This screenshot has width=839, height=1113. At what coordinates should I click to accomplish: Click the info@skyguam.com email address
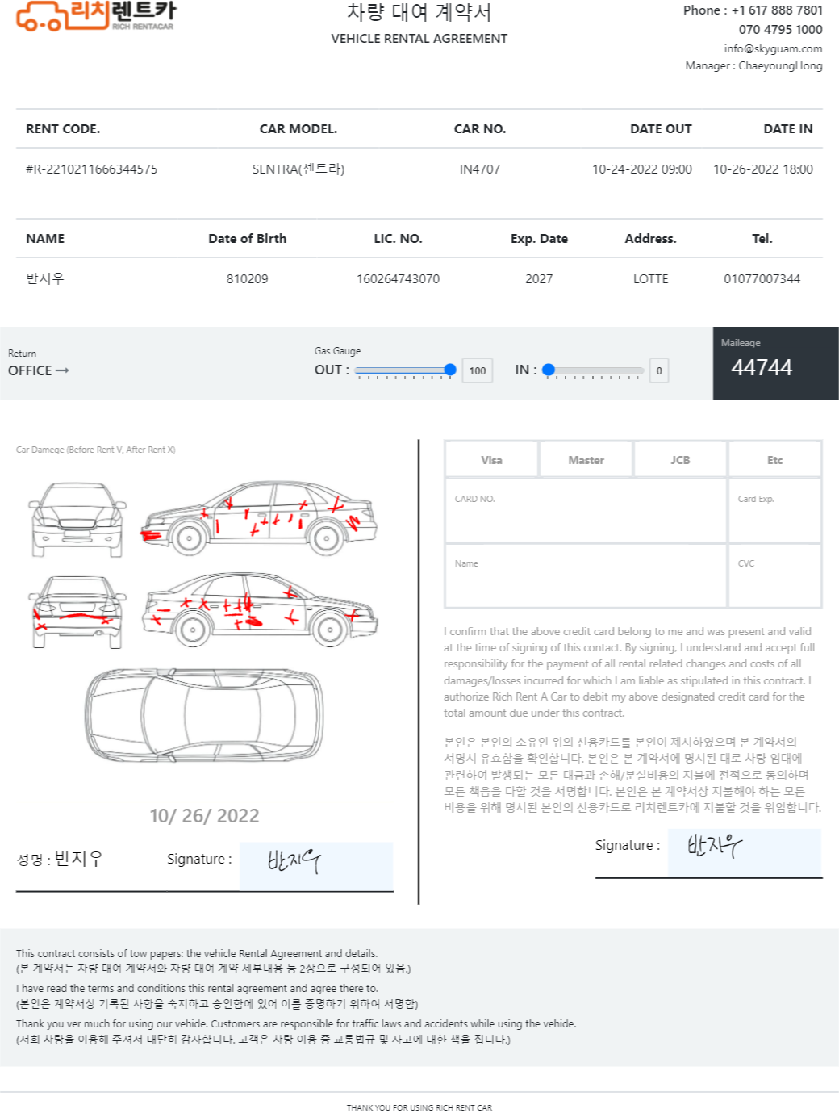click(773, 48)
